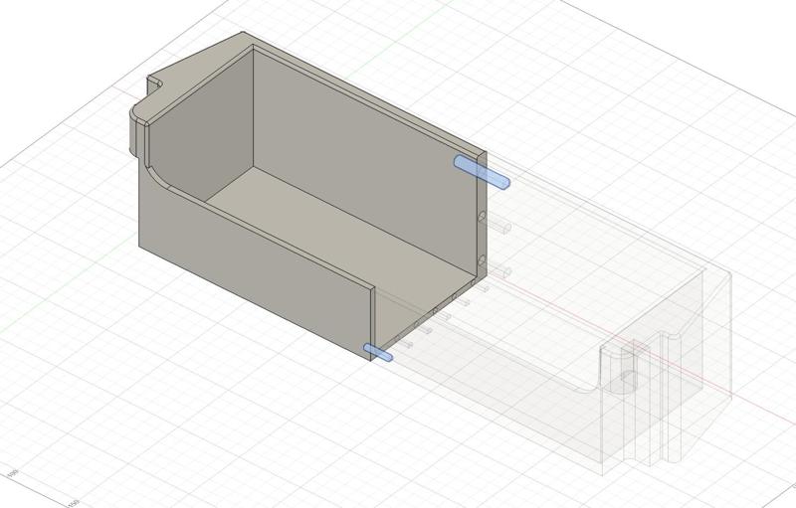Click the lower pin hole on the tray's end face

click(x=482, y=260)
